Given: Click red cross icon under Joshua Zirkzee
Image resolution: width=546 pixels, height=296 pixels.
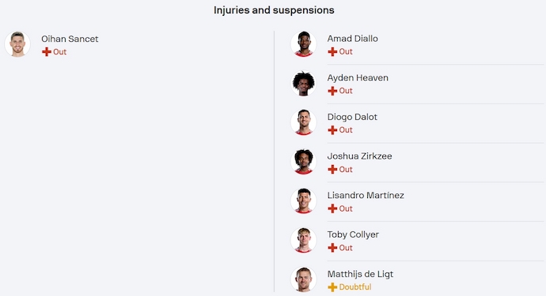Looking at the screenshot, I should 332,169.
